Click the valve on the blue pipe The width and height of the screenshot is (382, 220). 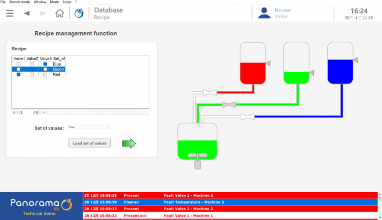[247, 117]
